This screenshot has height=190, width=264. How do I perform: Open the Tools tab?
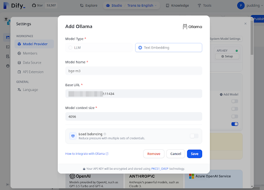coord(205,6)
